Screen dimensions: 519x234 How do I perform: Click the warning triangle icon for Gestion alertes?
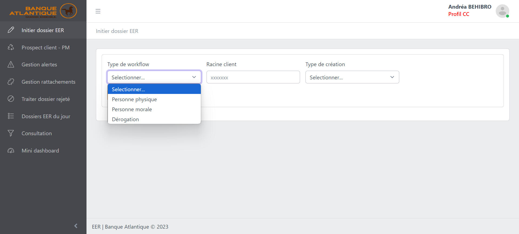11,65
